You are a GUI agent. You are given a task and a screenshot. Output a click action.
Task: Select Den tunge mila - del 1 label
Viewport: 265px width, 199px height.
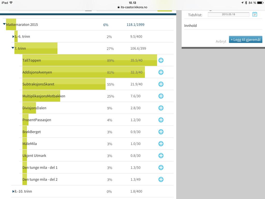pos(40,168)
